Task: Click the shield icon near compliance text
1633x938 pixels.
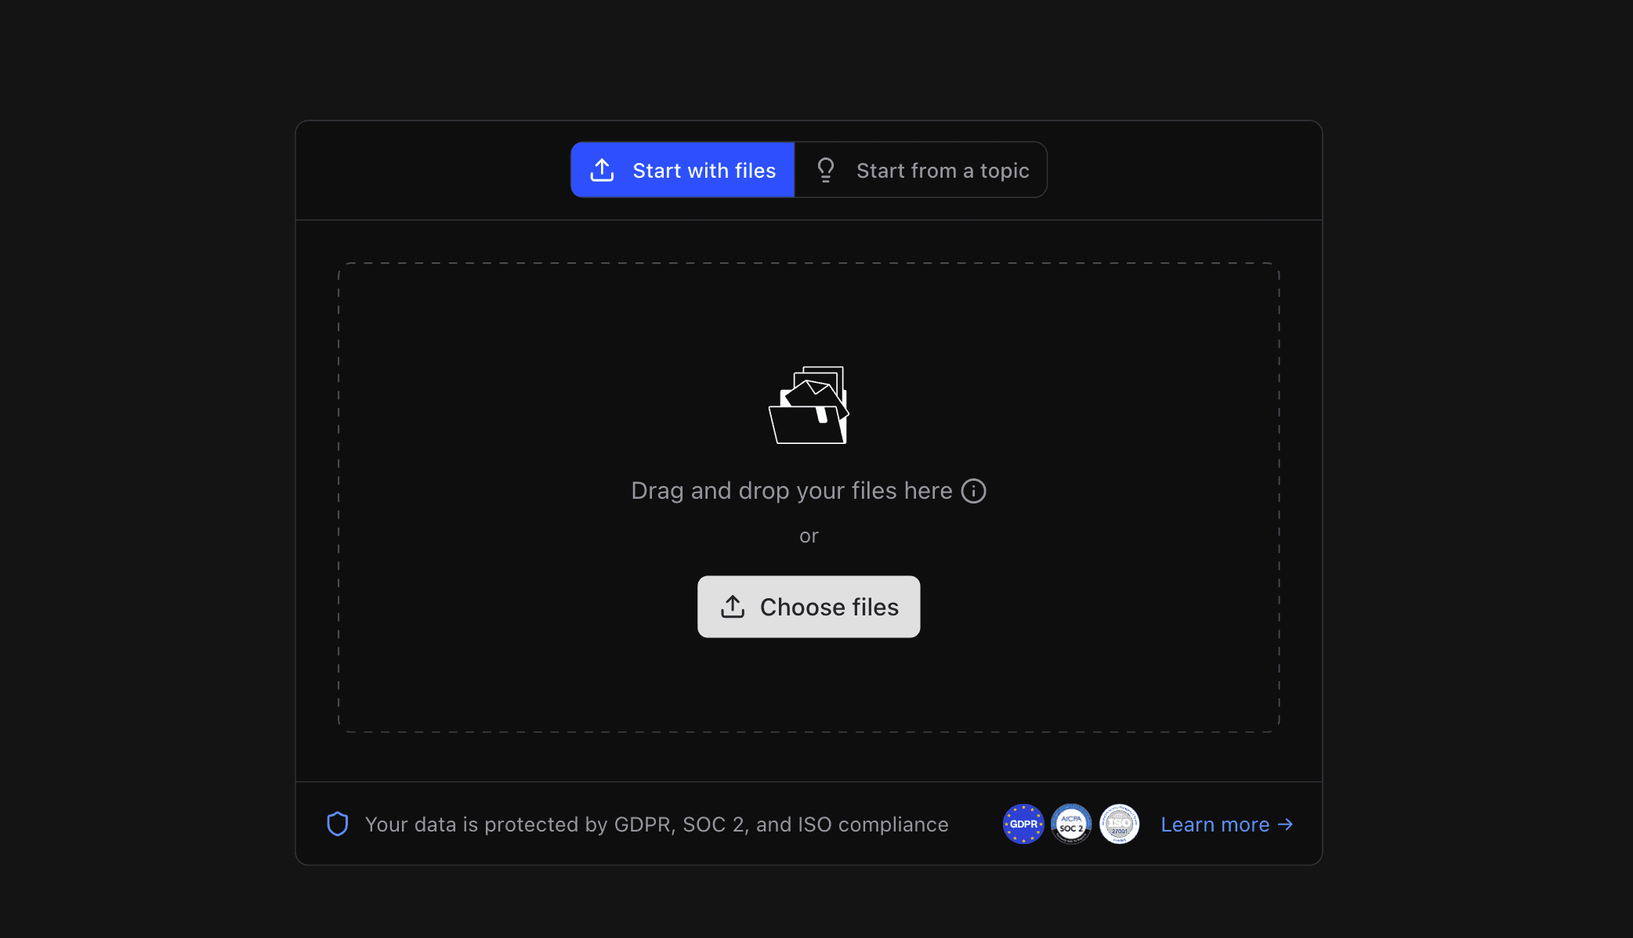Action: (337, 824)
